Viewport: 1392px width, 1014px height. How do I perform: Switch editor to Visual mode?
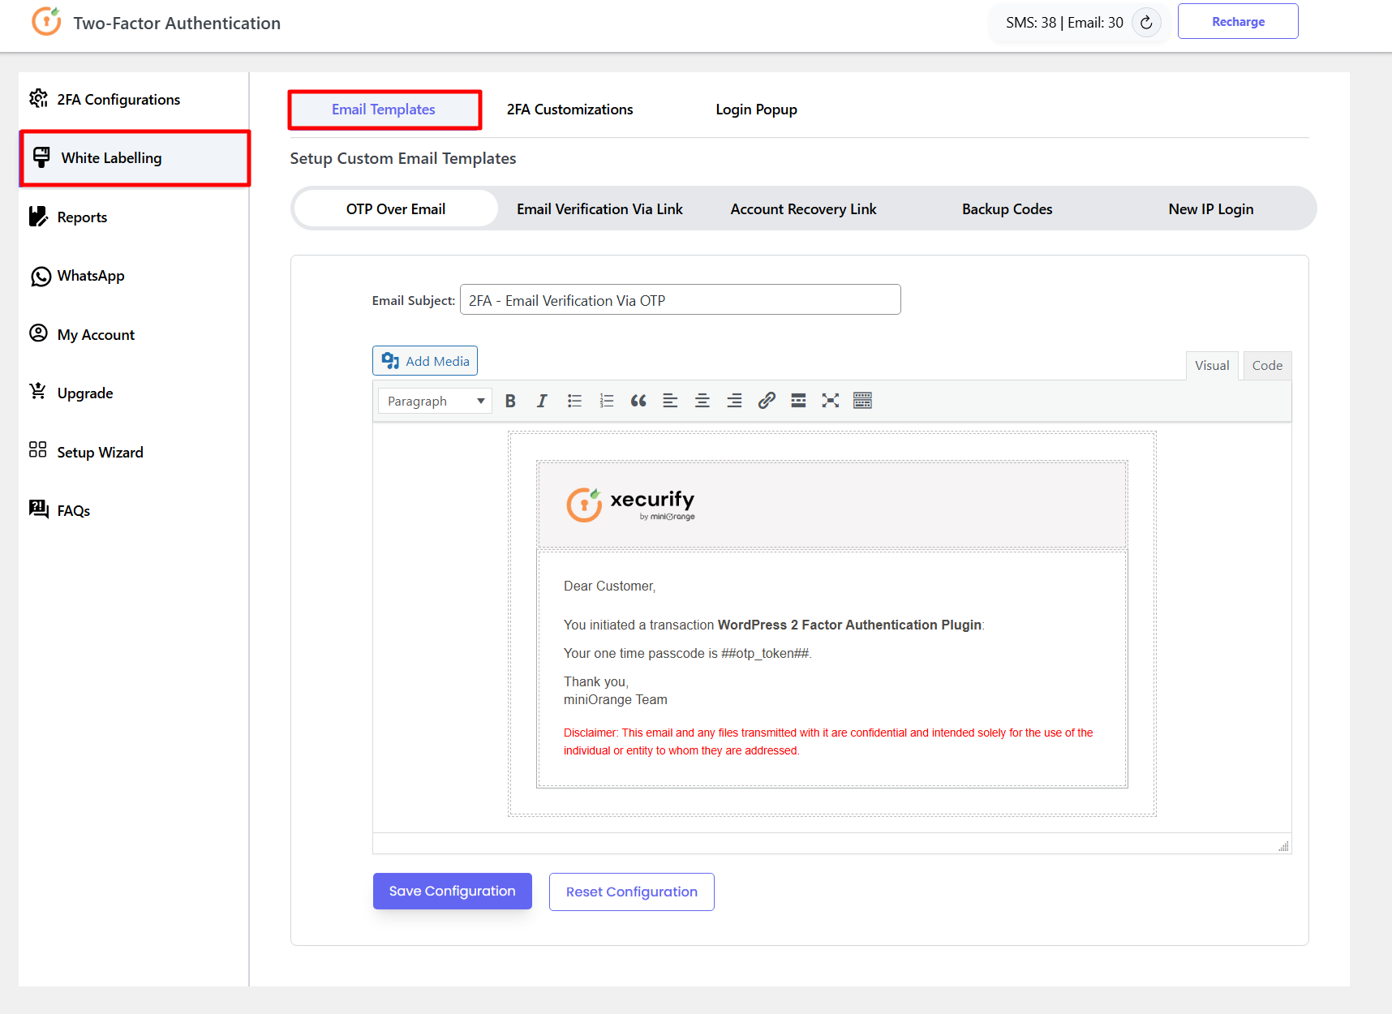pos(1212,366)
